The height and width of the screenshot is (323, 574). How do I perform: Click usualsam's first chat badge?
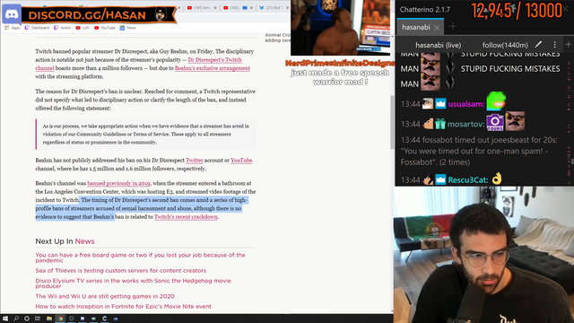tap(428, 104)
